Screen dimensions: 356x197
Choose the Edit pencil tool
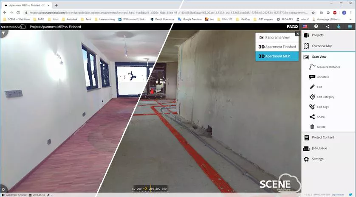[x=316, y=87]
